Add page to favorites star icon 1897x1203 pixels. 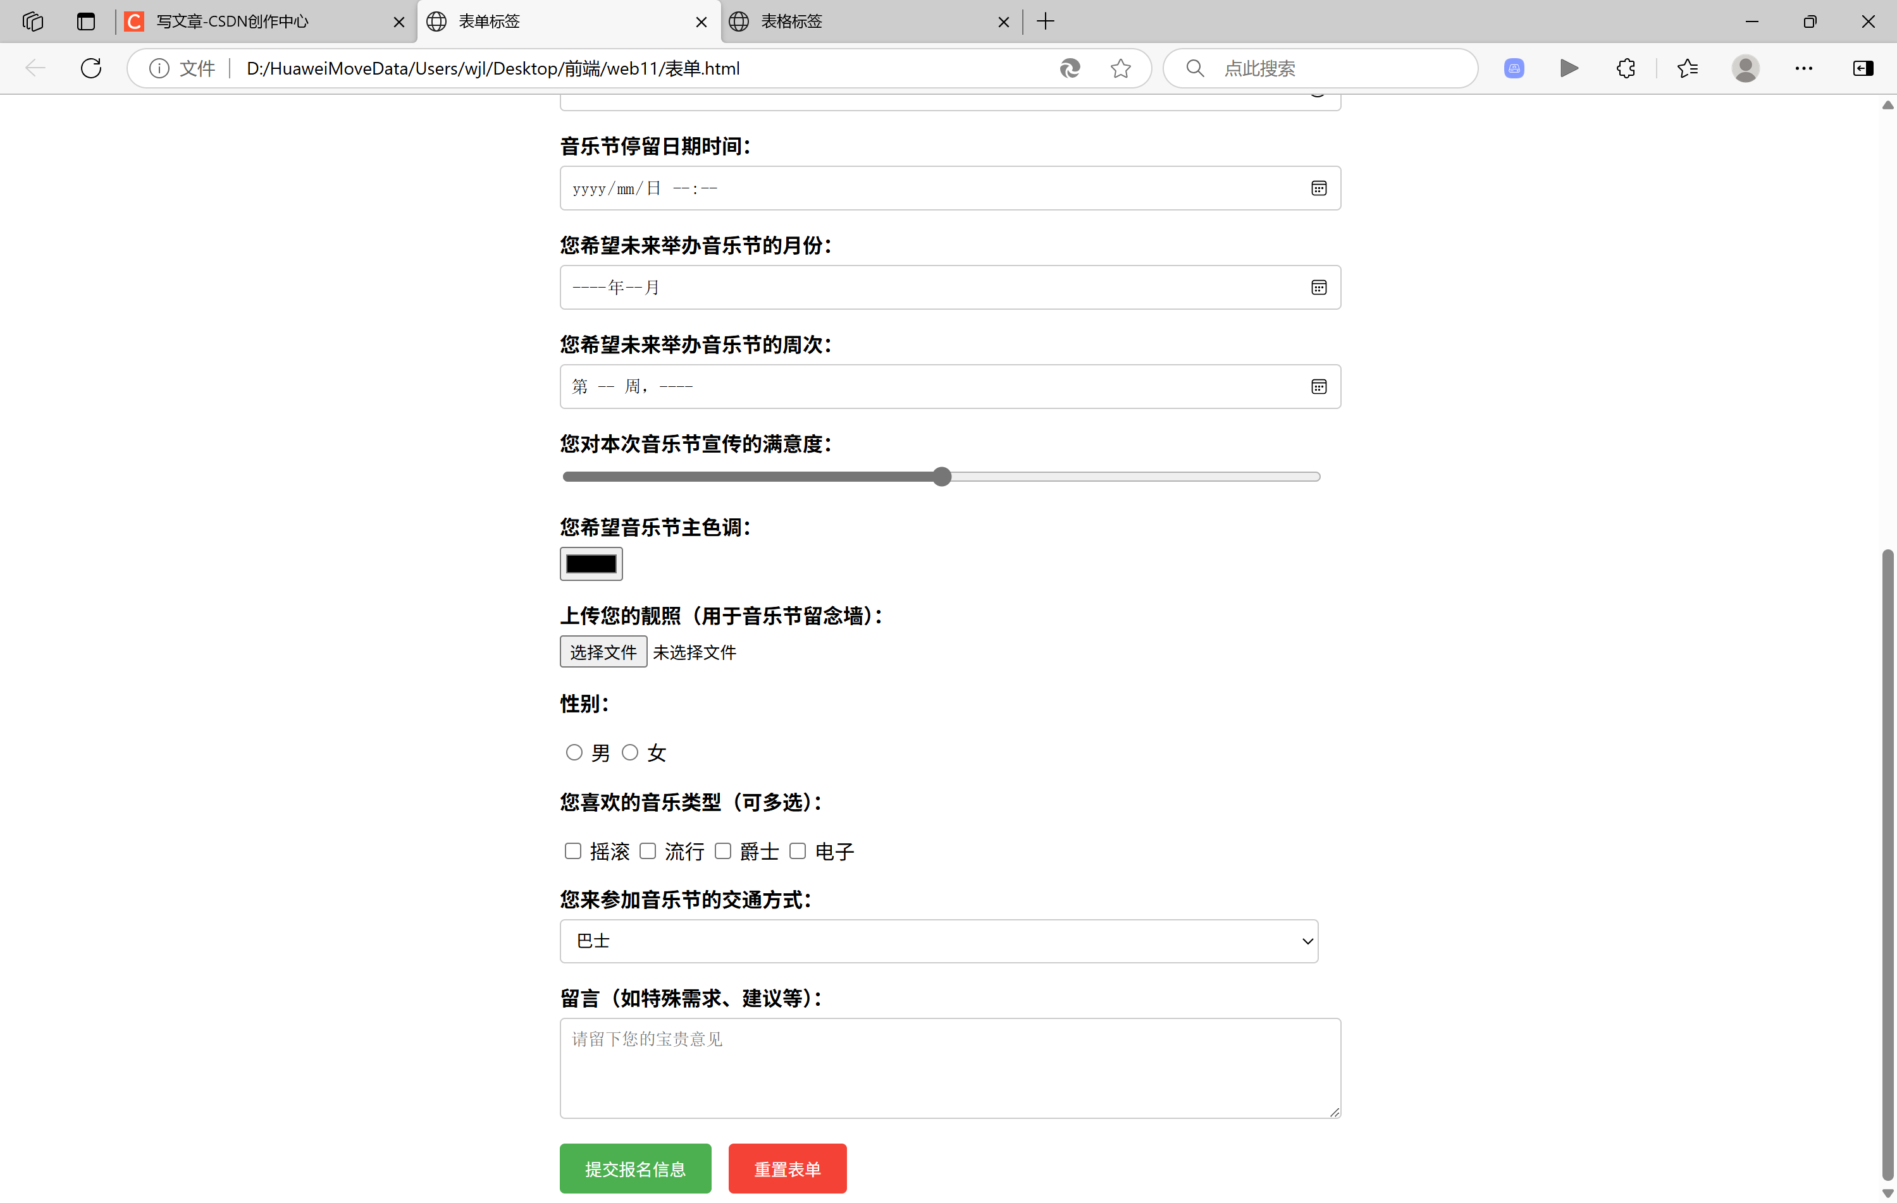click(x=1120, y=68)
